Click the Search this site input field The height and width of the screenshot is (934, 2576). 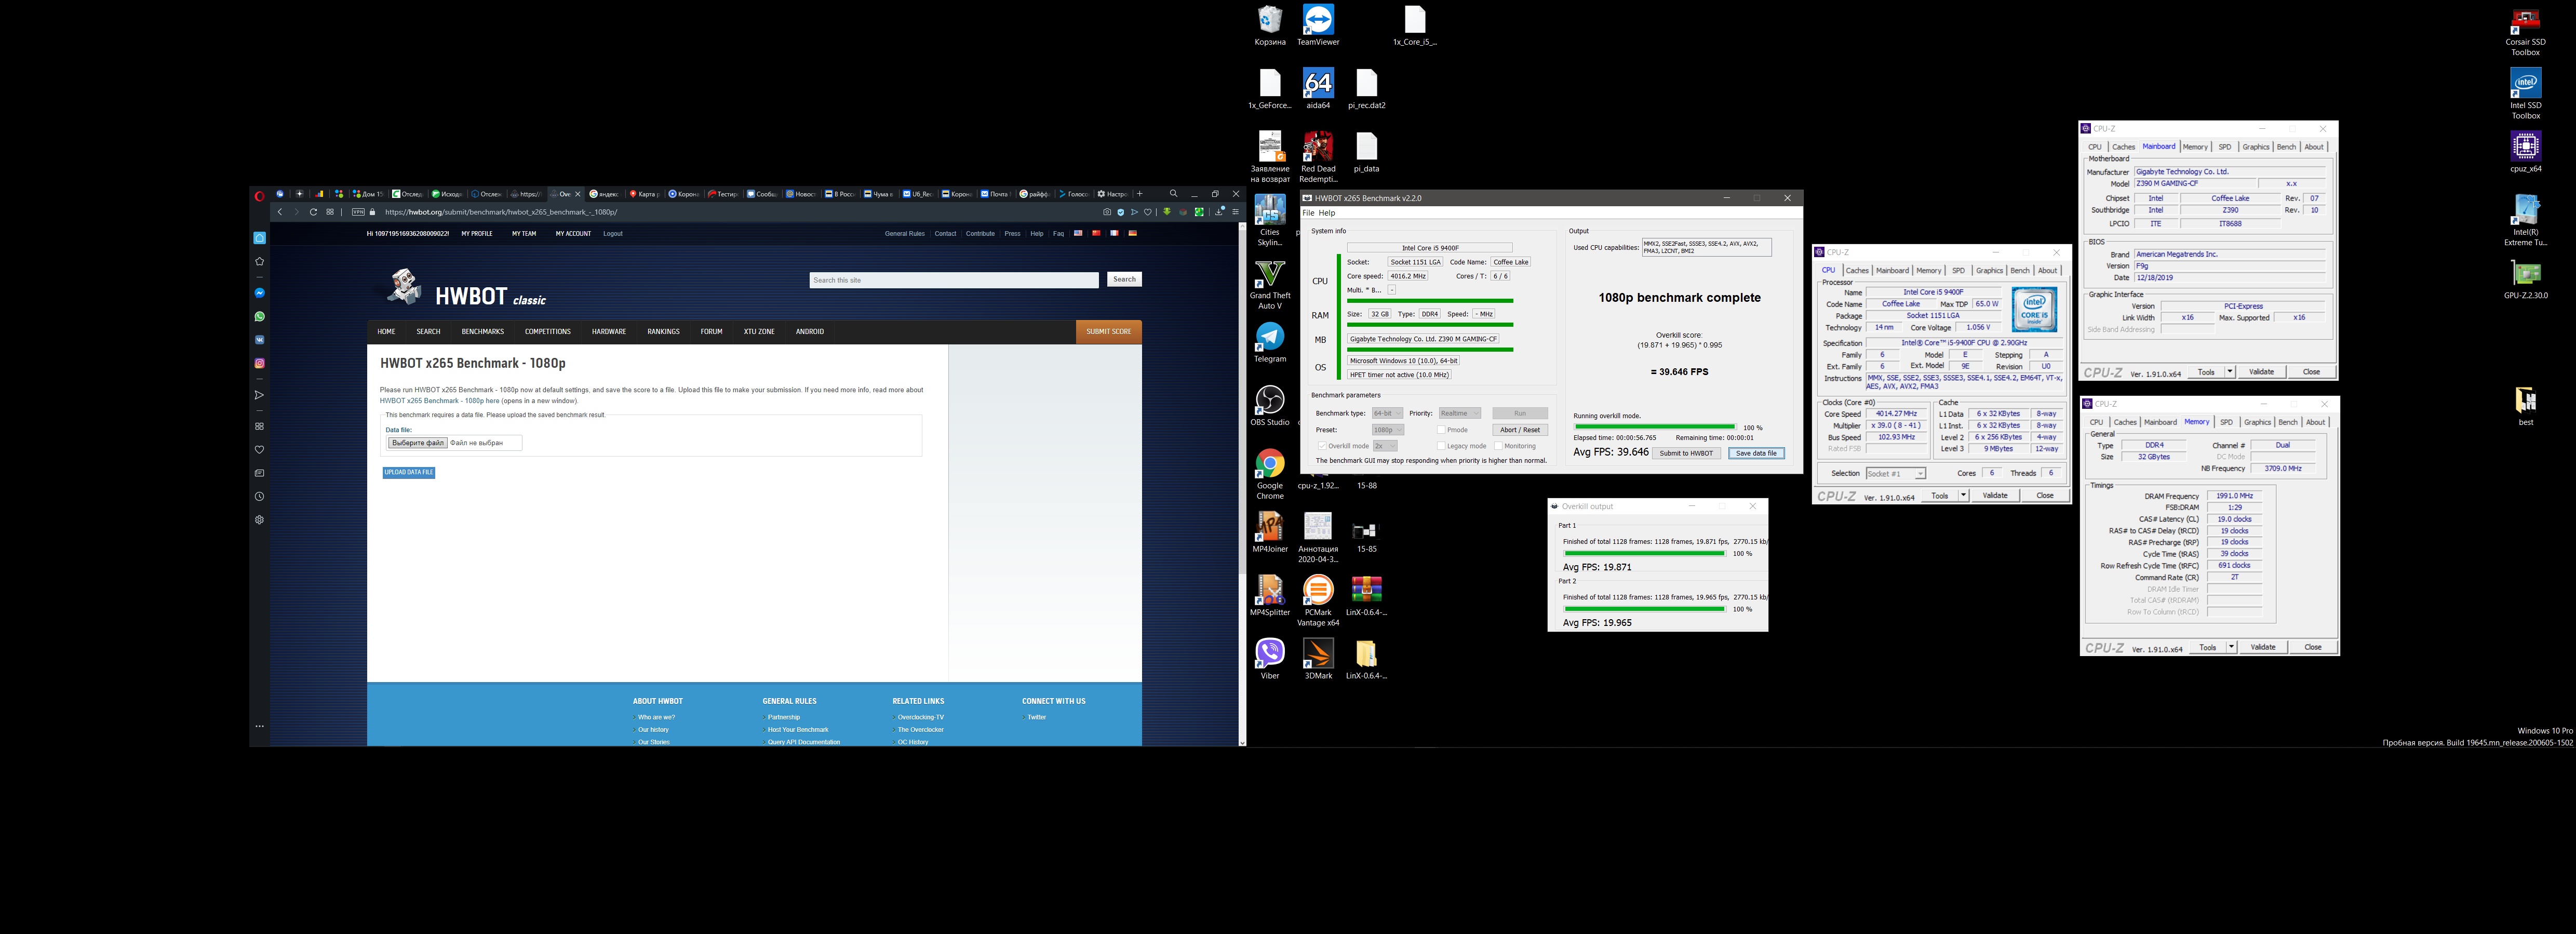tap(954, 280)
